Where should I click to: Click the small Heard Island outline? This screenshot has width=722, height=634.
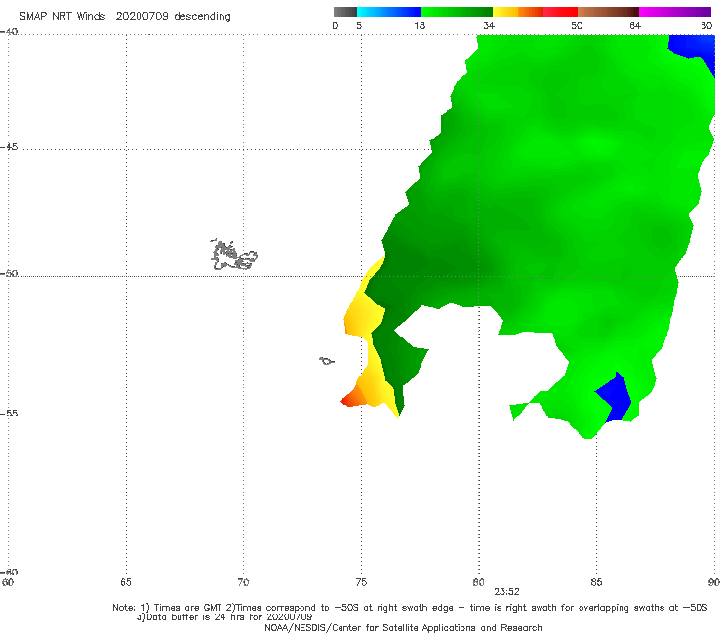pos(327,361)
